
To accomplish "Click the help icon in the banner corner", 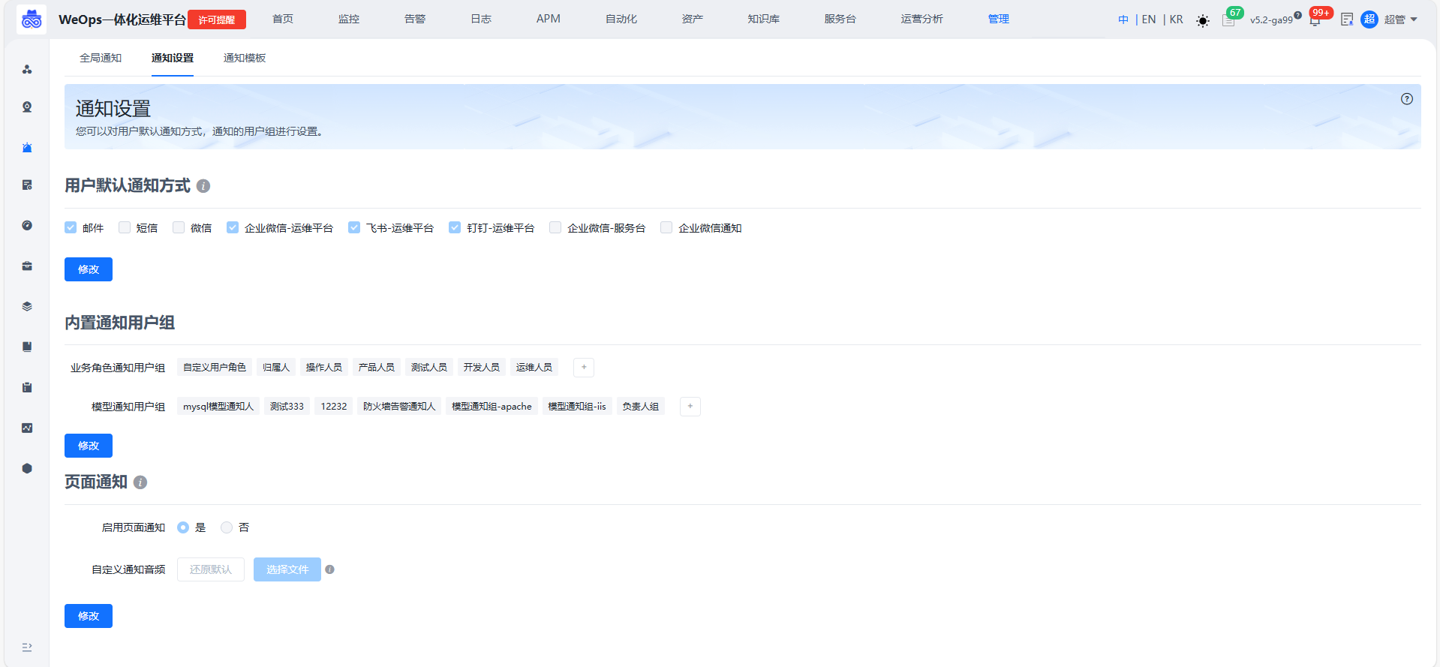I will click(x=1407, y=99).
